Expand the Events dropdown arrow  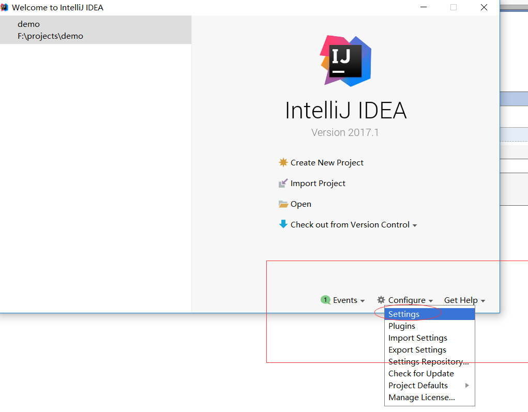363,301
